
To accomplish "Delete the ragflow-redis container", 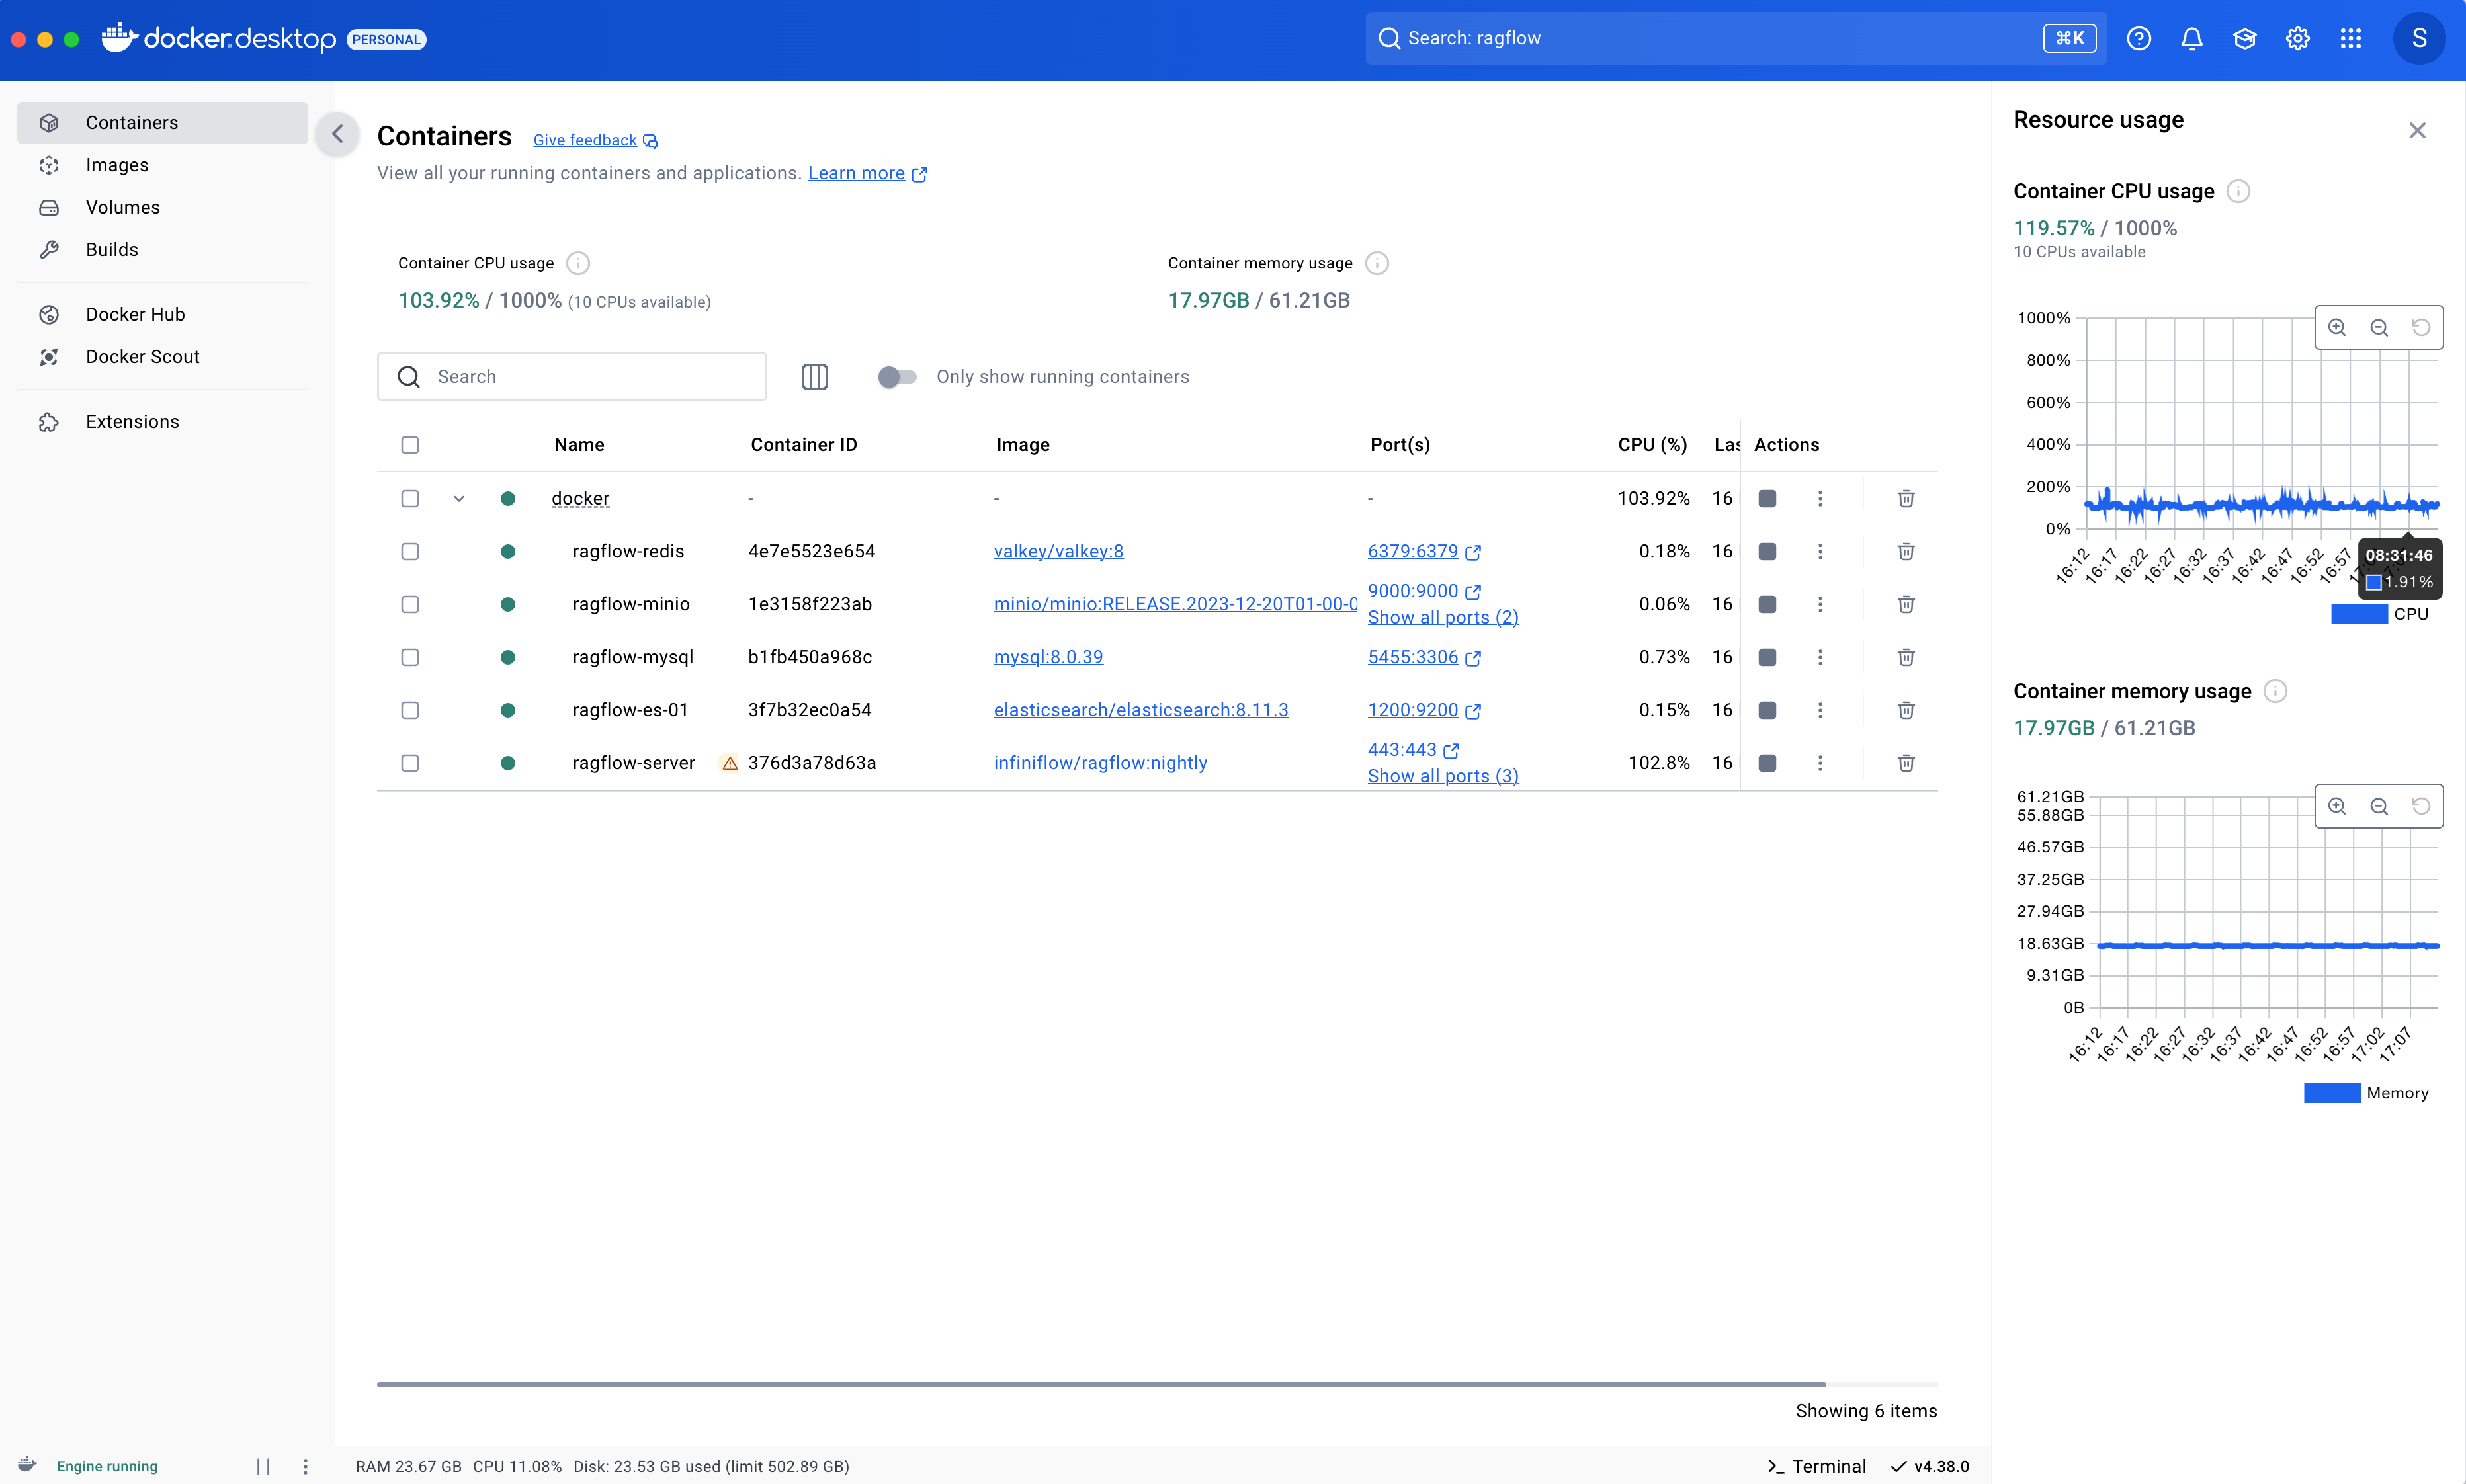I will pyautogui.click(x=1906, y=551).
